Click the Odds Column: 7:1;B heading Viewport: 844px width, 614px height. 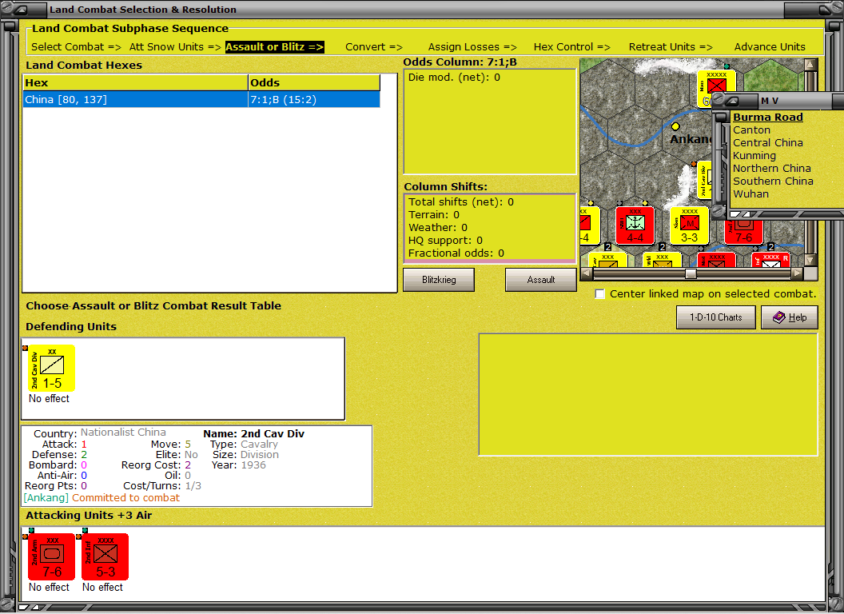click(460, 62)
